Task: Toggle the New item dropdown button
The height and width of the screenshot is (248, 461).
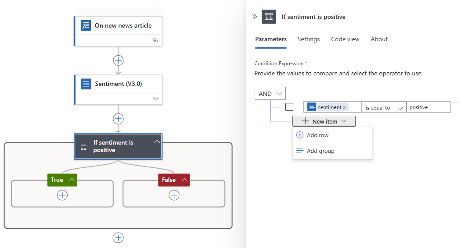Action: [x=324, y=121]
